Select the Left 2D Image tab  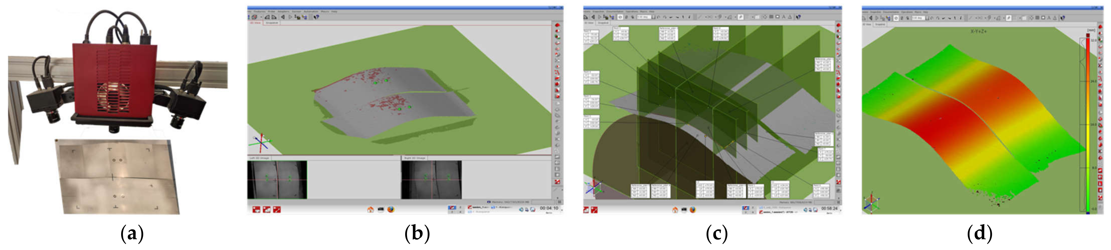pyautogui.click(x=259, y=158)
